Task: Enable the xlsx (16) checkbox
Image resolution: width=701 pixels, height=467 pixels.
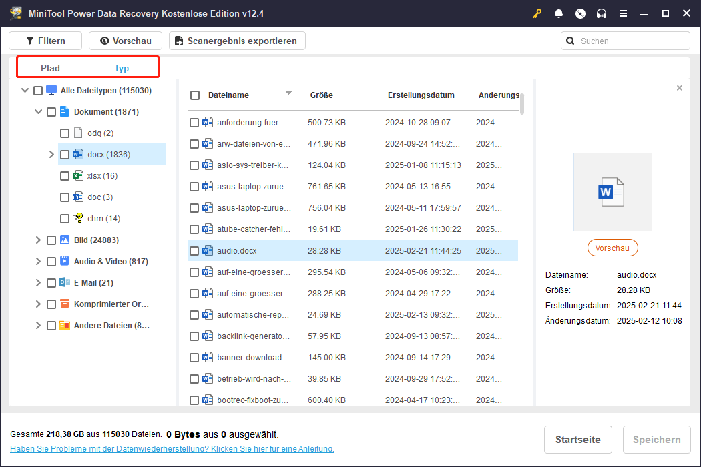Action: pos(65,176)
